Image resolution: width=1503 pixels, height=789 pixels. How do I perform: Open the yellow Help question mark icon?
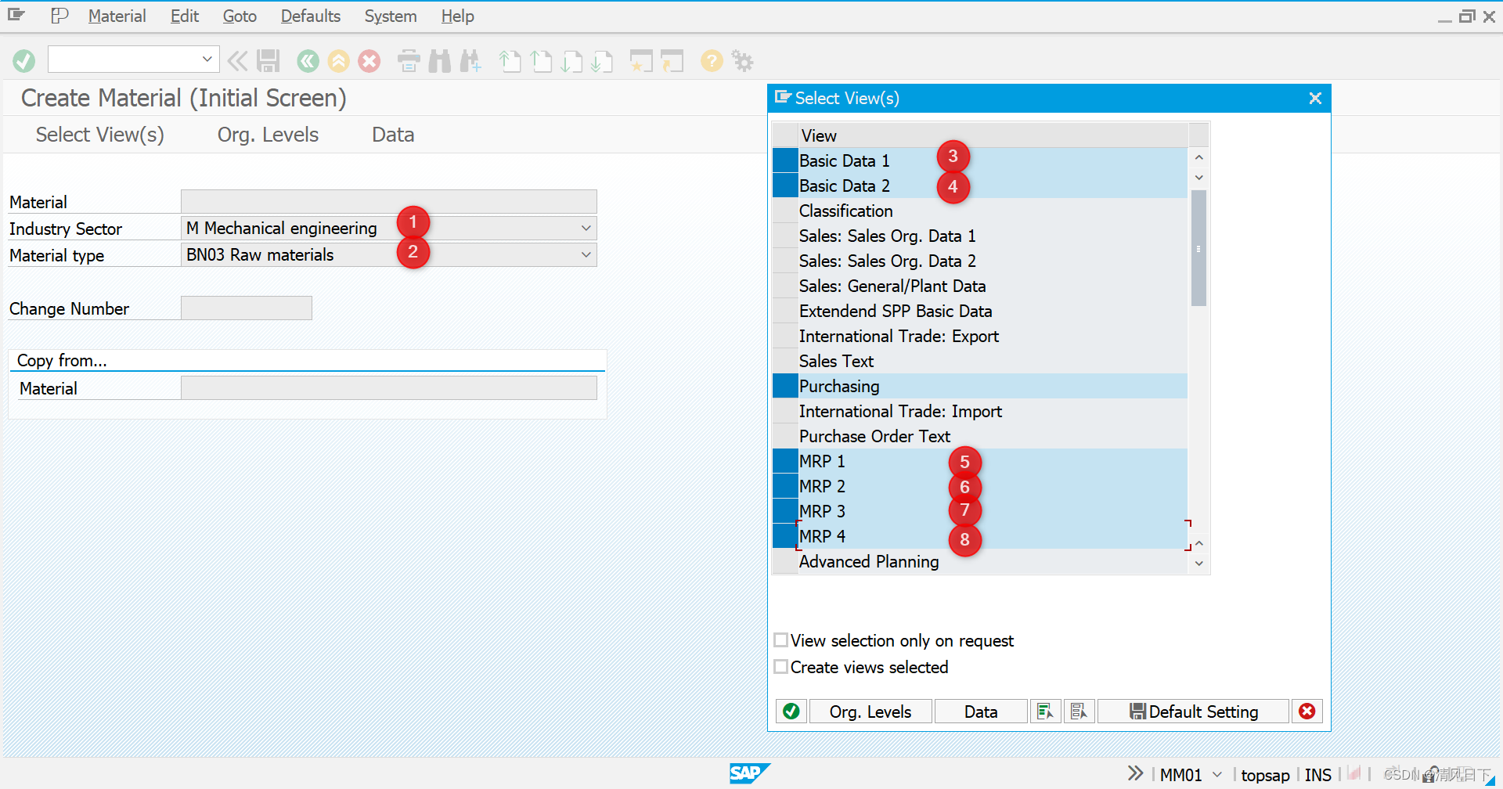[712, 60]
